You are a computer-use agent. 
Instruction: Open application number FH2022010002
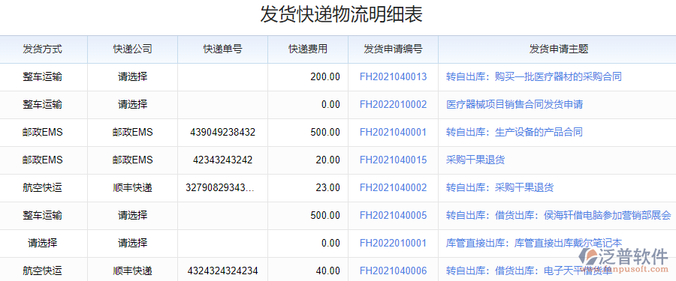point(393,105)
